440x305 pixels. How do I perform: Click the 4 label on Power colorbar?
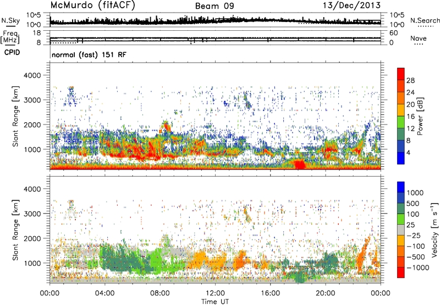(409, 153)
